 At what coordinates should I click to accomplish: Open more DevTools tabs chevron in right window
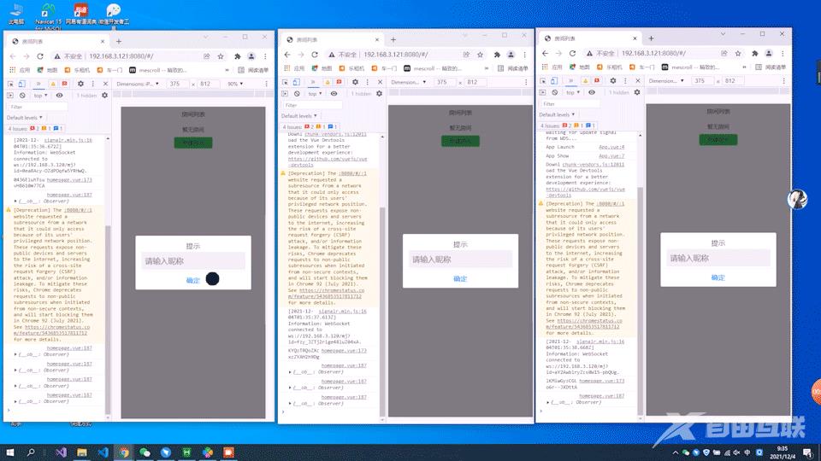point(570,81)
